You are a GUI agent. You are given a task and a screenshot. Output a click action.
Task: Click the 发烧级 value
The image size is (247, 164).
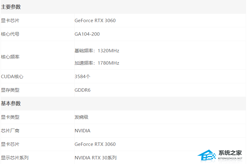click(x=82, y=117)
